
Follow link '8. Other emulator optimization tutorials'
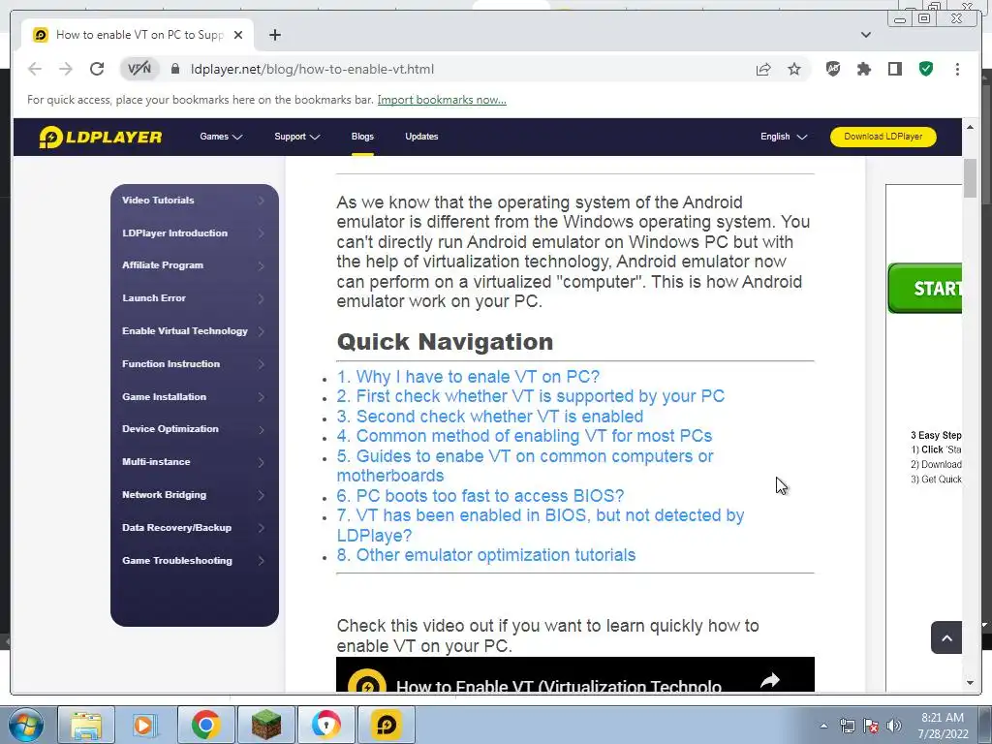(486, 555)
